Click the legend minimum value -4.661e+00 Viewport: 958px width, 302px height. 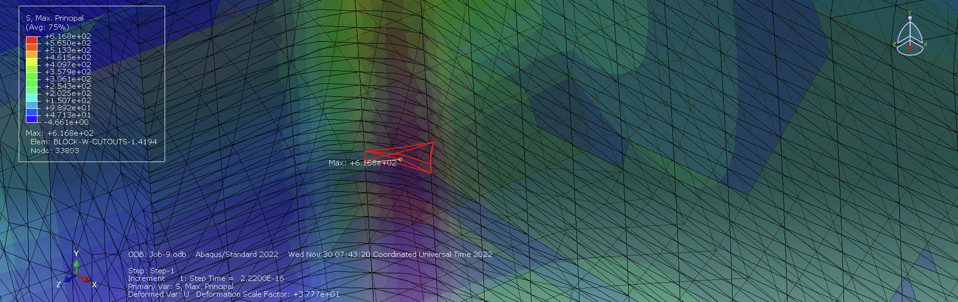[67, 122]
